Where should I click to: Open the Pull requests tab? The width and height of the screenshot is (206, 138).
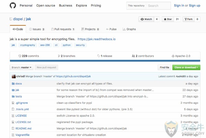pyautogui.click(x=63, y=29)
